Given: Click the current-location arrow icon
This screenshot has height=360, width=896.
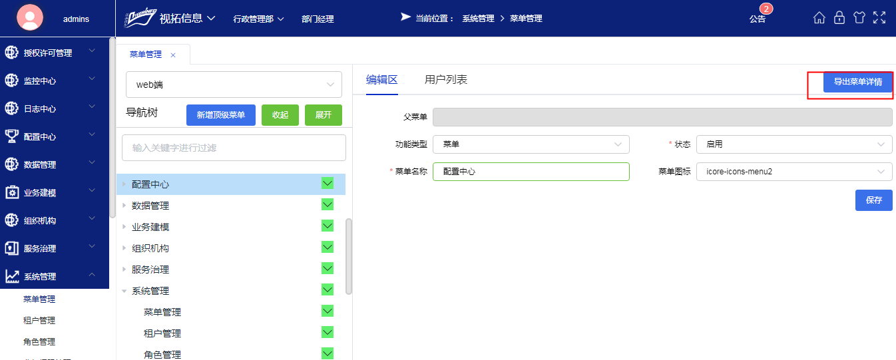Looking at the screenshot, I should tap(405, 17).
